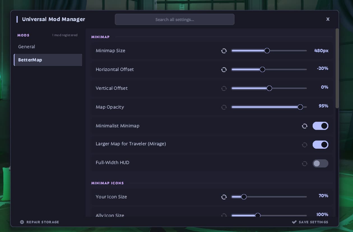The width and height of the screenshot is (353, 232).
Task: Click the 70% Your Icon Size value
Action: click(x=323, y=196)
